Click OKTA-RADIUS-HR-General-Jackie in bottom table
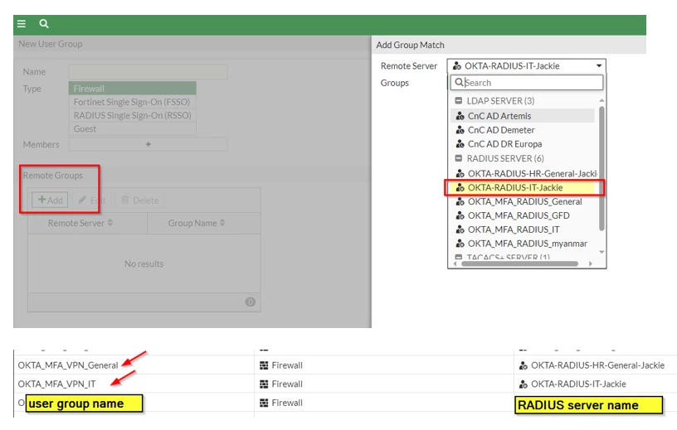The image size is (677, 430). coord(597,365)
